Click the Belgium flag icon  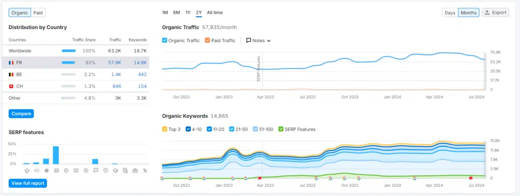[x=11, y=75]
